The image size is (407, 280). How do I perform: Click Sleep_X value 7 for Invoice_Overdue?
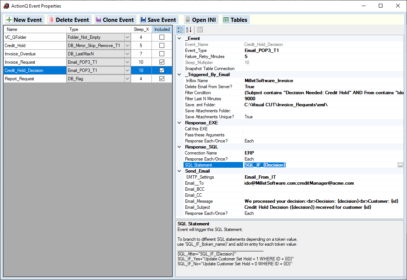point(141,54)
